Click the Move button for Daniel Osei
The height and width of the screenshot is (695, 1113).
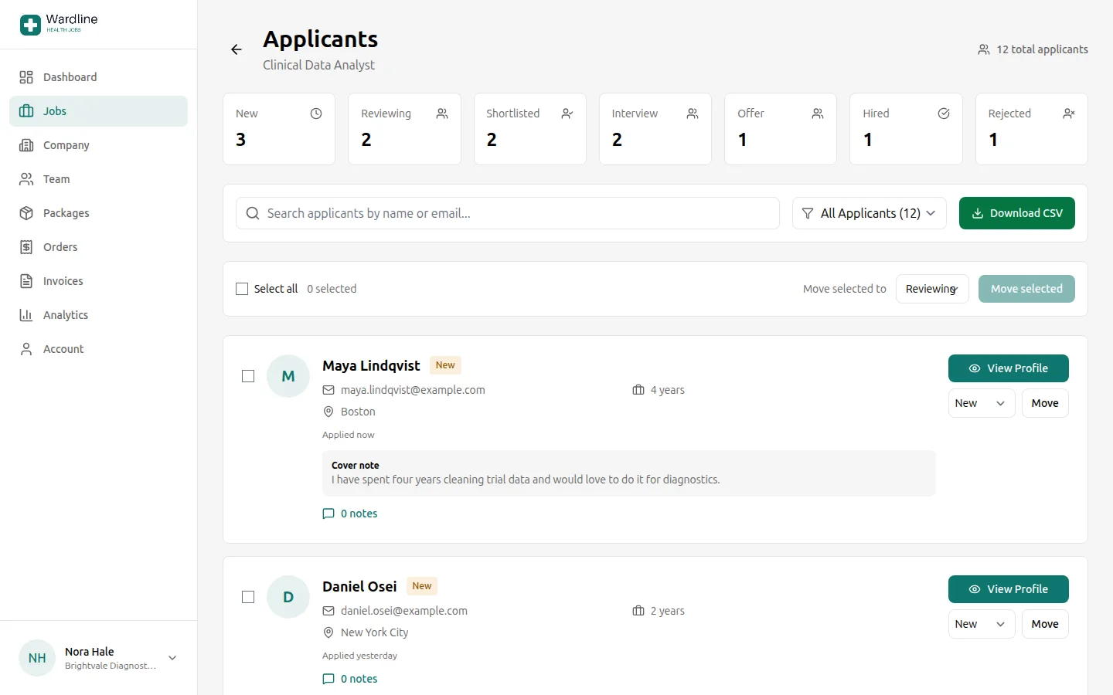point(1045,624)
